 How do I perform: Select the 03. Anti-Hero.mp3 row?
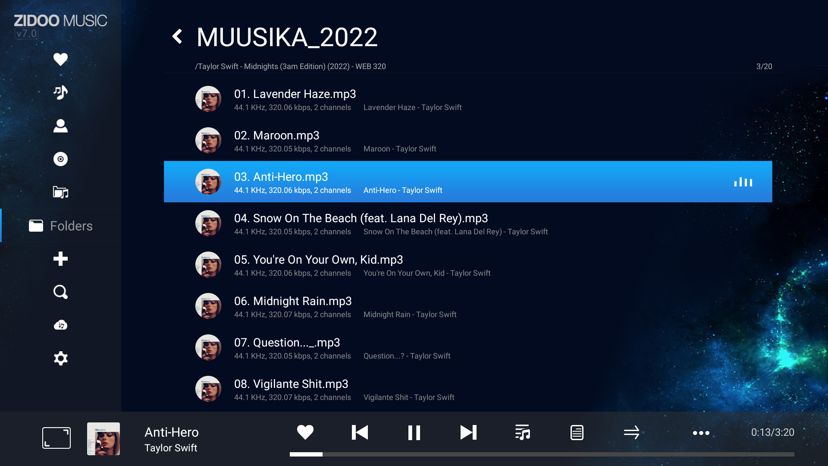(x=468, y=182)
